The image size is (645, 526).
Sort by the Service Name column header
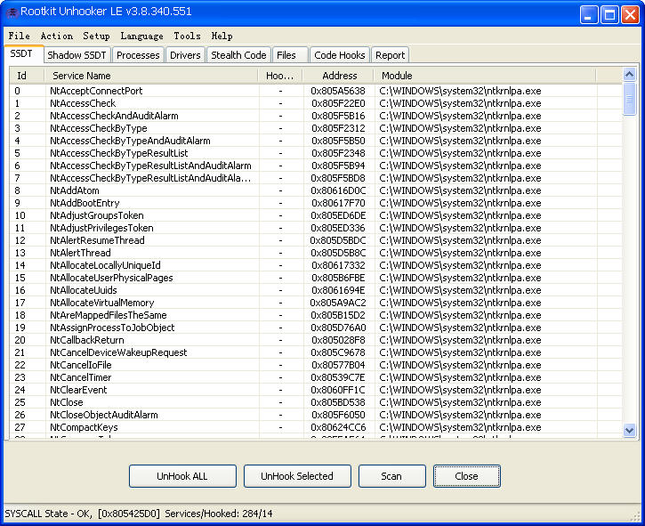coord(151,76)
